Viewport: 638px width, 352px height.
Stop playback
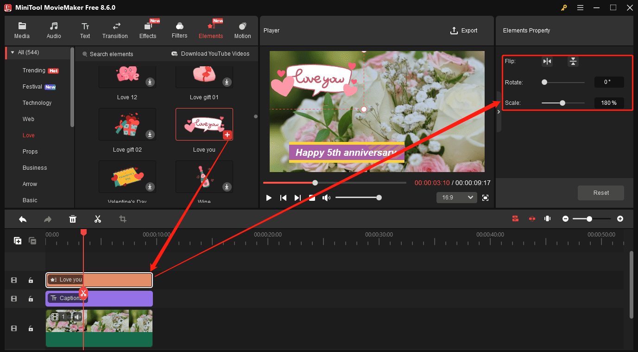coord(312,198)
